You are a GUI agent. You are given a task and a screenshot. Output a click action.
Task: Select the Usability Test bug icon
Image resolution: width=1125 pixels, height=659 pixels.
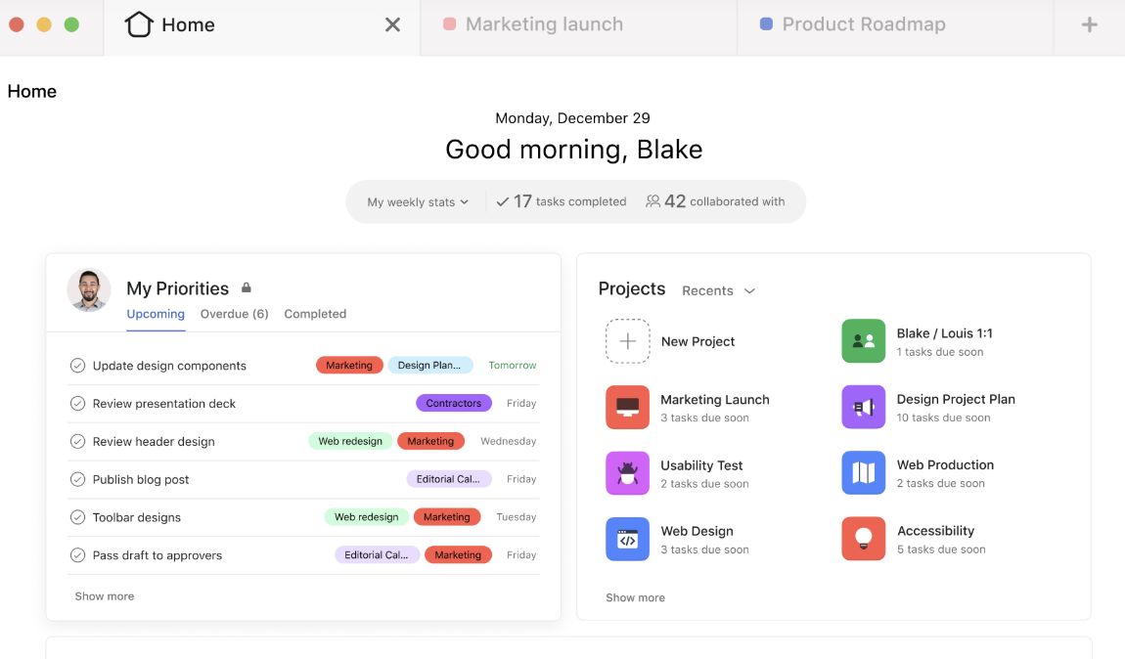point(627,473)
